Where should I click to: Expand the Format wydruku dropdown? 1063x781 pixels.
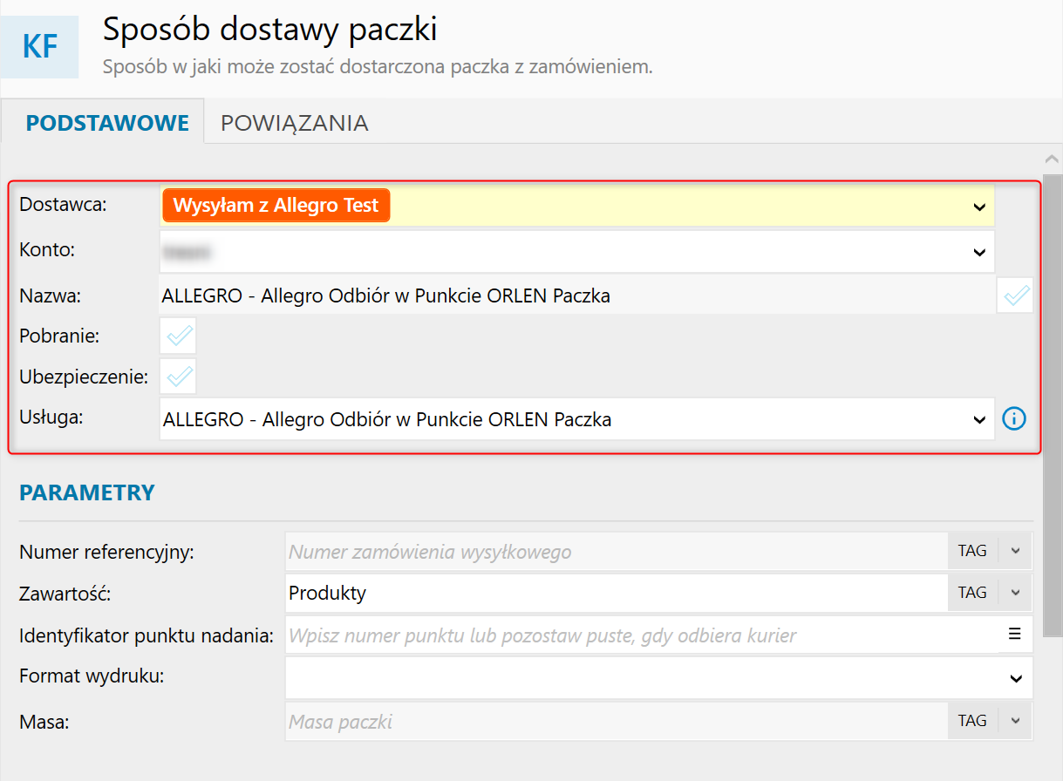click(1016, 677)
